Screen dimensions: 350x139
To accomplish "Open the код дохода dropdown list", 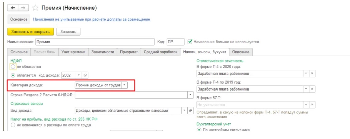I will [79, 75].
